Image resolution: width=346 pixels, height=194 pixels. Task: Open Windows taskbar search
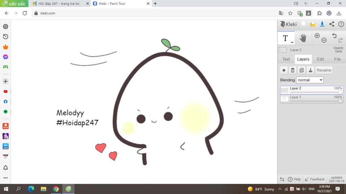(18, 189)
